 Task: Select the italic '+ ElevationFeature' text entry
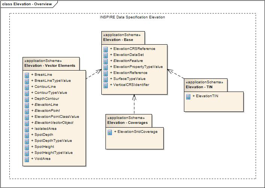click(x=126, y=61)
